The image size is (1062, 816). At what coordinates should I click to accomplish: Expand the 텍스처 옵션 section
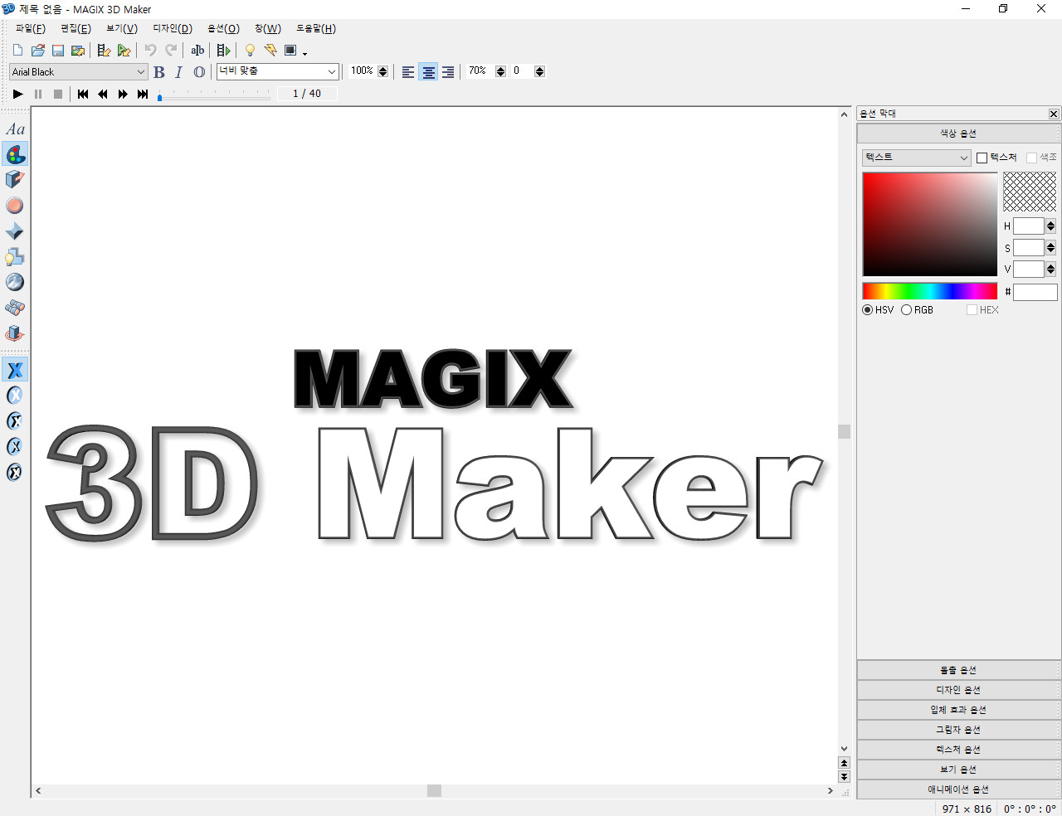point(958,750)
